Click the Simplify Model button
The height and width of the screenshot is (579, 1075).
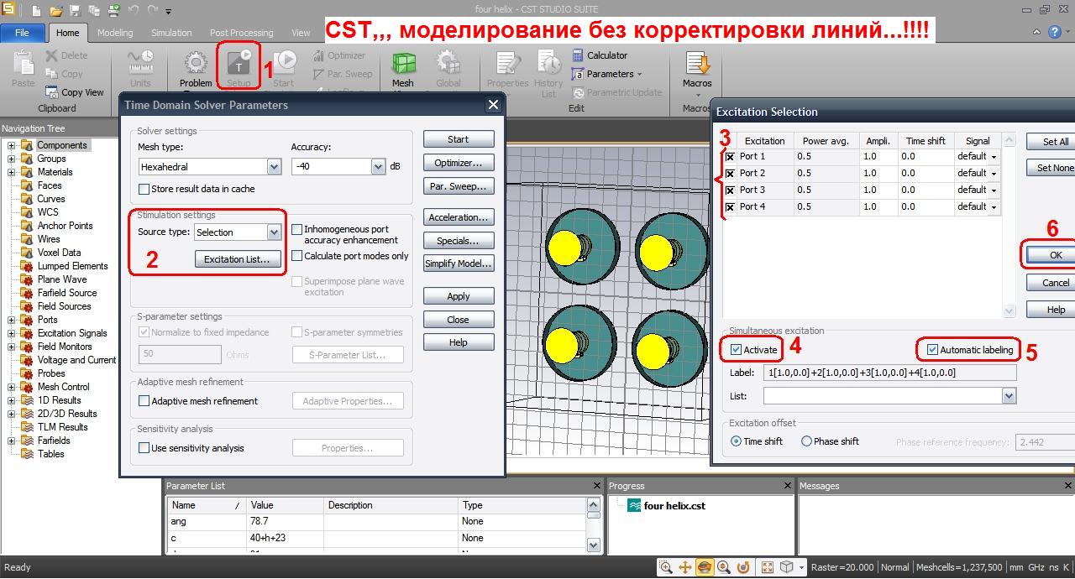(459, 263)
